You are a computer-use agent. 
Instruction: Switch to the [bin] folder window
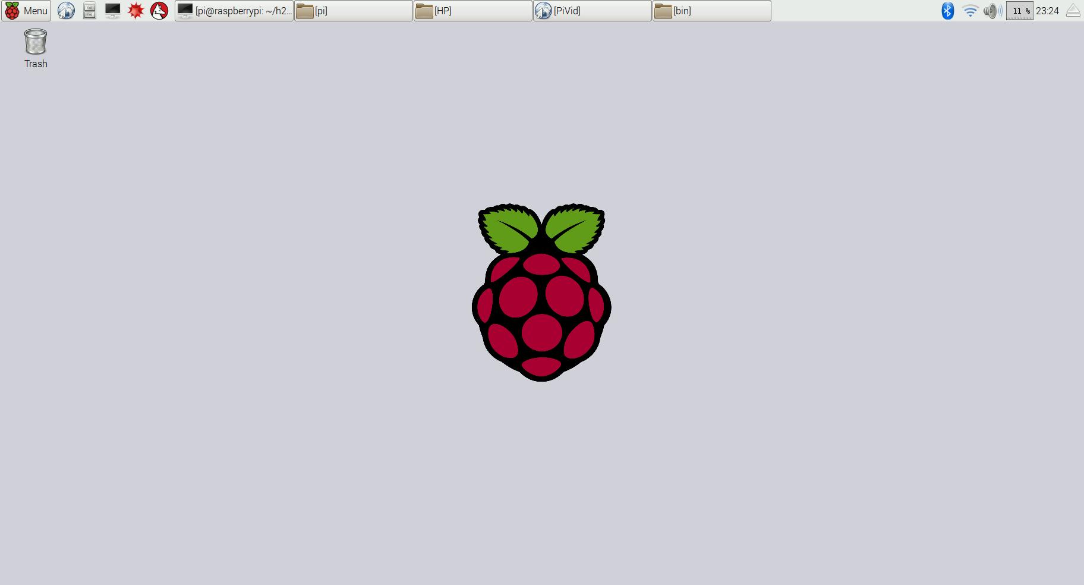click(x=712, y=11)
